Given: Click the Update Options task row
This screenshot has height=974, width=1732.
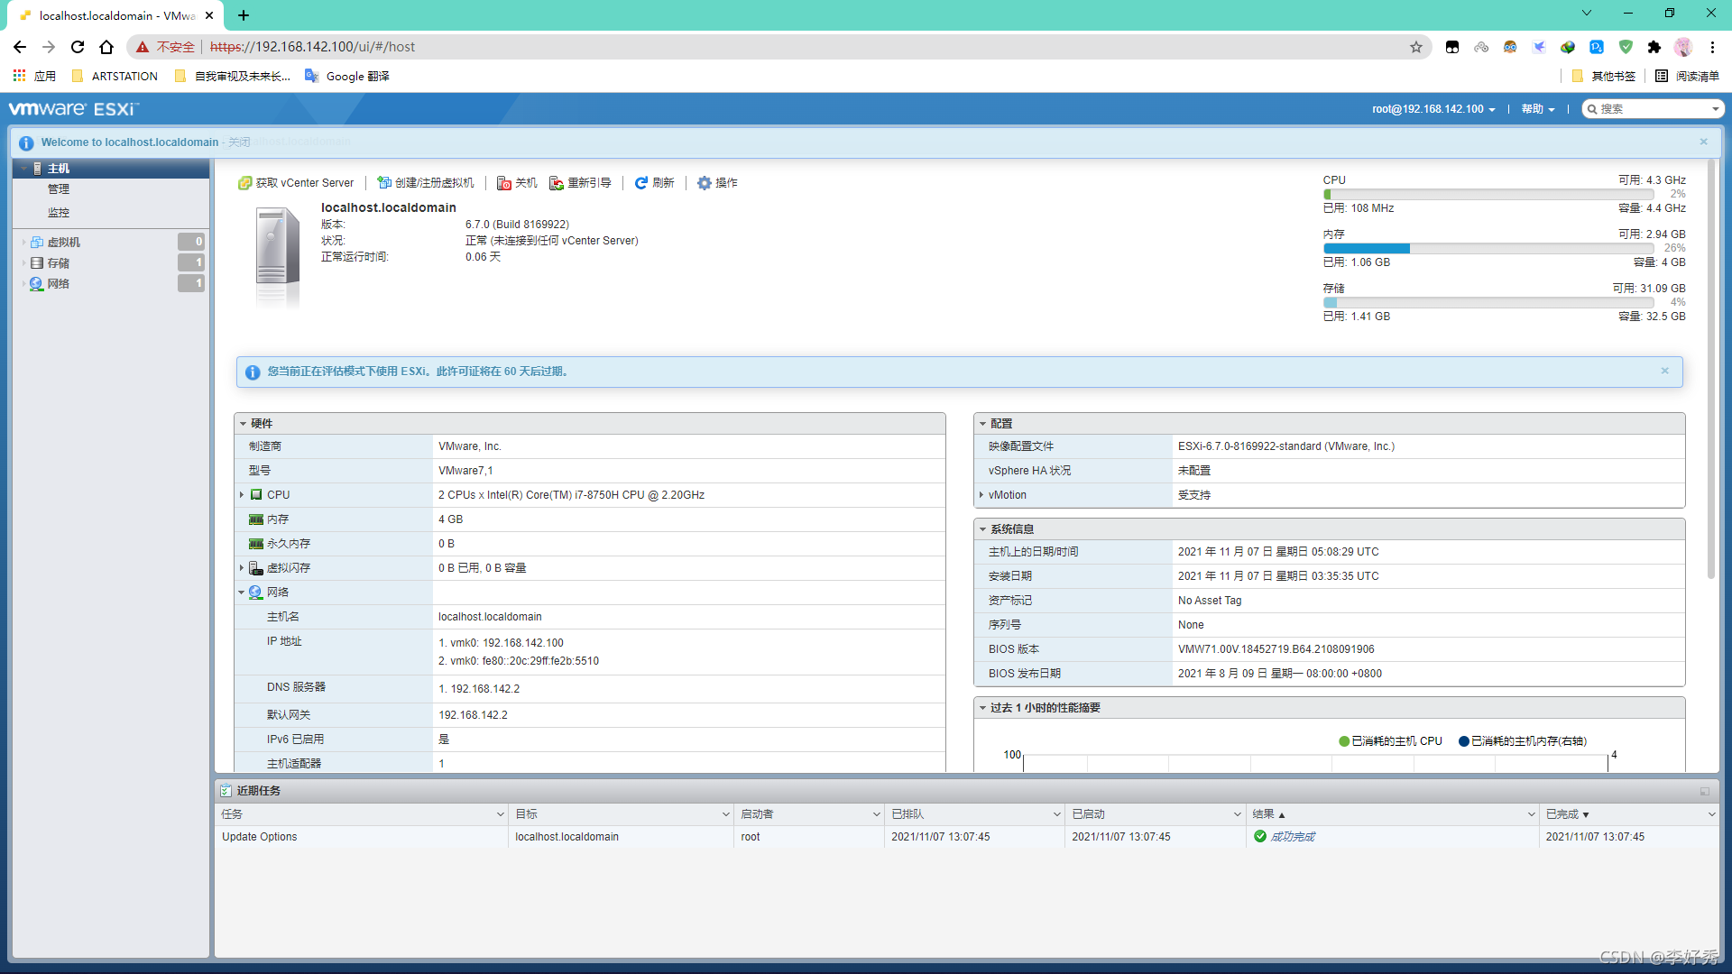Looking at the screenshot, I should point(966,837).
